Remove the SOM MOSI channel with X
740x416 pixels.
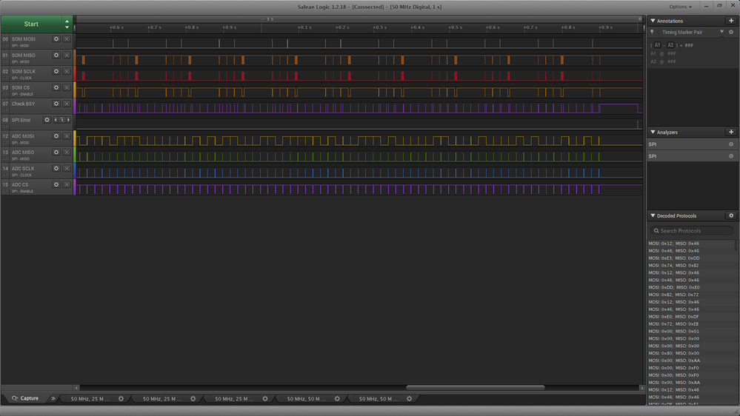(x=67, y=39)
